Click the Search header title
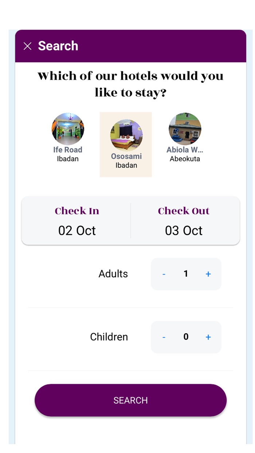Screen dimensions: 255x453 tap(58, 46)
